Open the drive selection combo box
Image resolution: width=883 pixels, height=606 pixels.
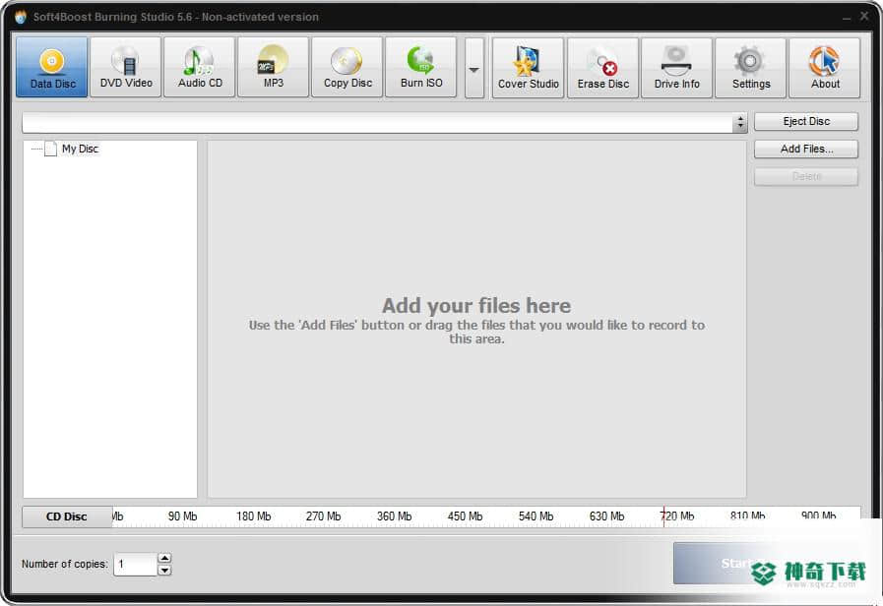coord(385,122)
